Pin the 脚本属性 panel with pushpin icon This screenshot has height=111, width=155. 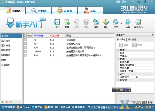153,35
